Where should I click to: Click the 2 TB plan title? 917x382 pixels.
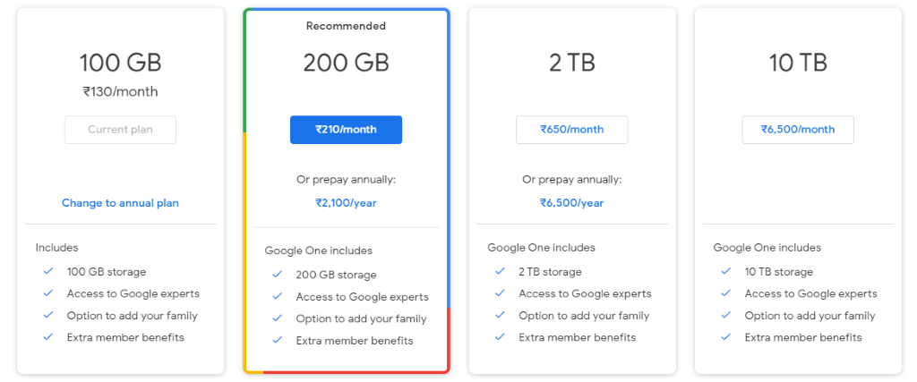[x=571, y=63]
